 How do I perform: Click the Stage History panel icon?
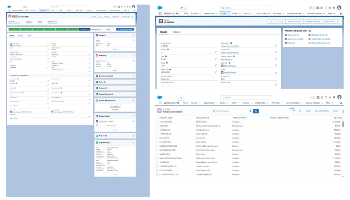(97, 143)
